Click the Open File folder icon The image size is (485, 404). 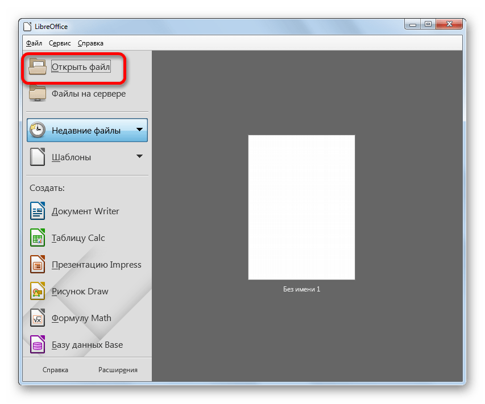pos(38,67)
